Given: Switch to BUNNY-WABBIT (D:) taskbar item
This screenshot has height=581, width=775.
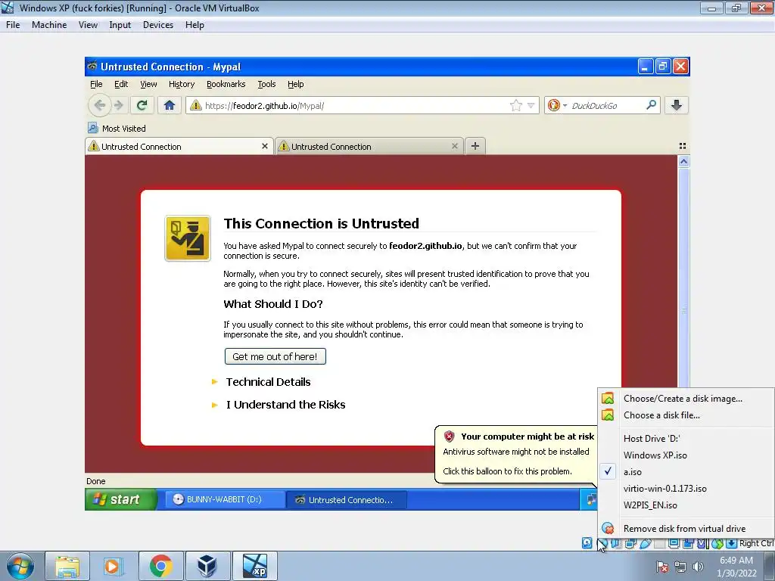Looking at the screenshot, I should [224, 499].
